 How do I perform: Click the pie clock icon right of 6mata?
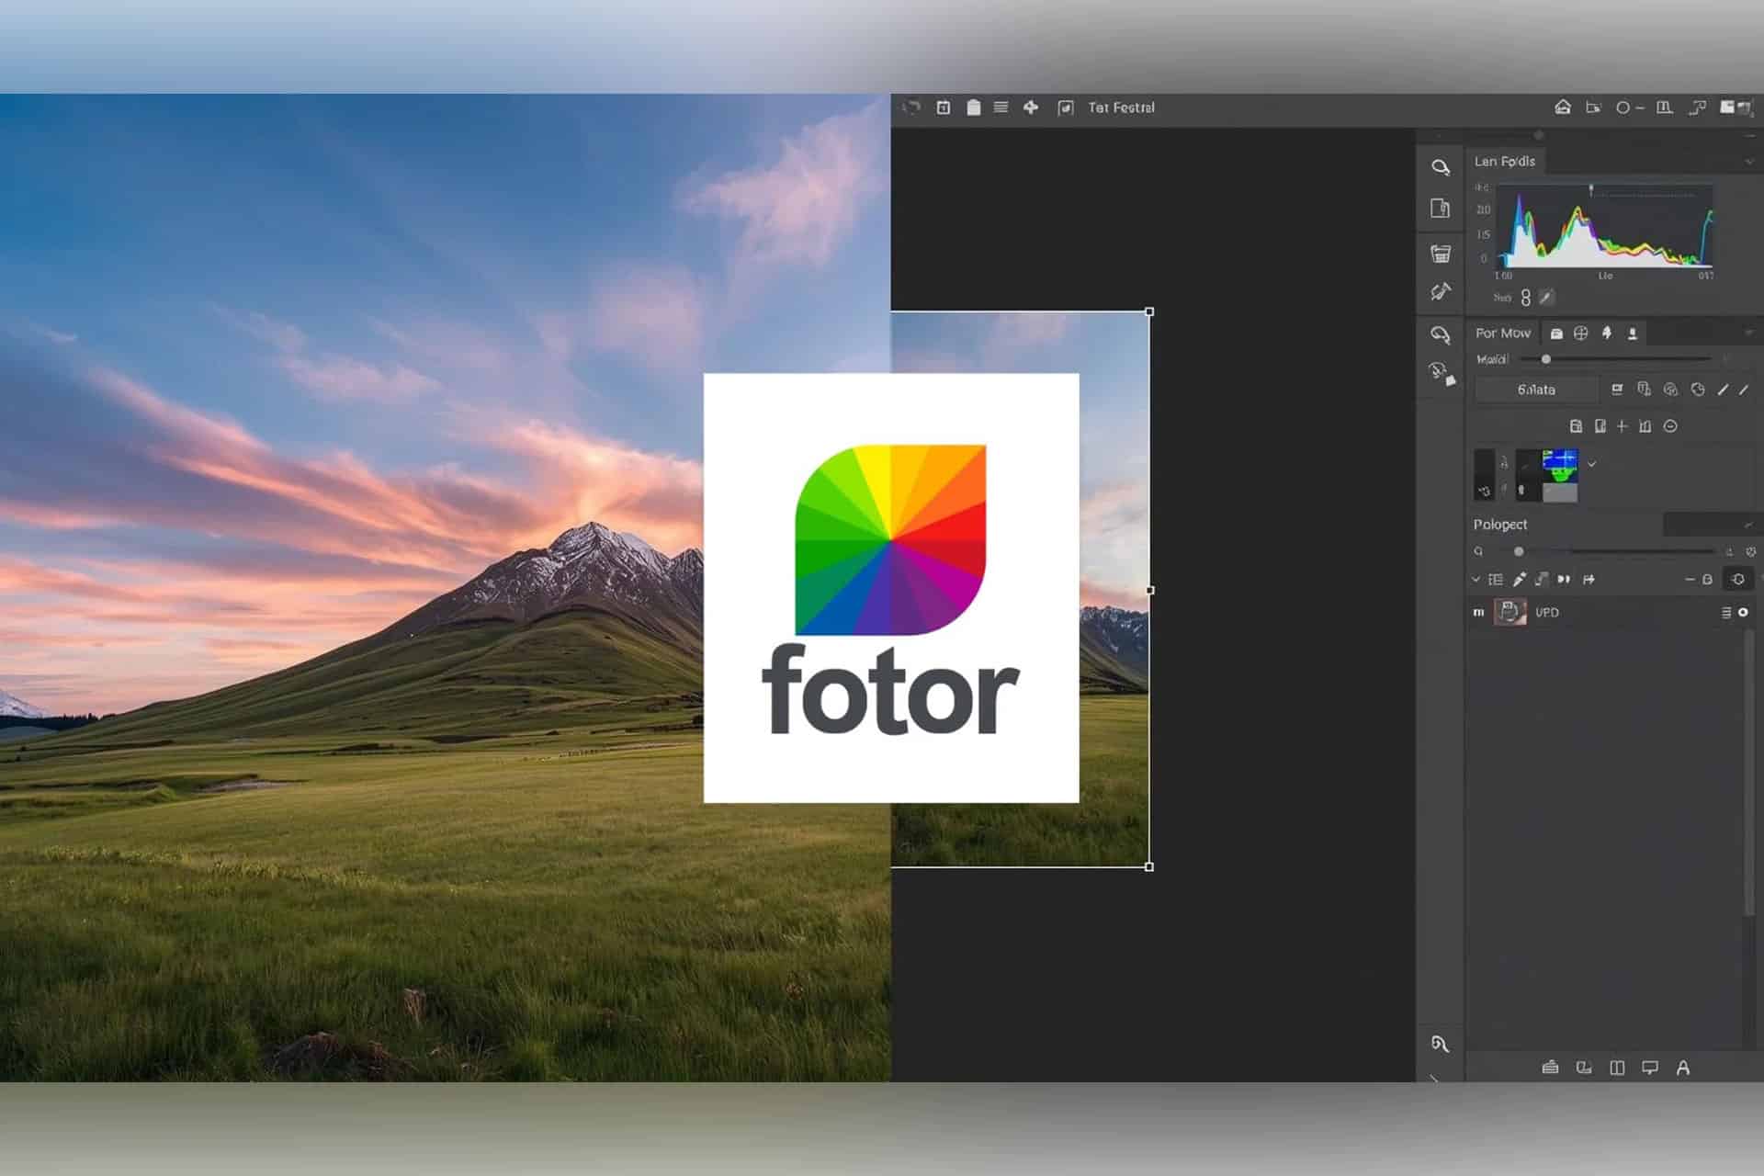(x=1698, y=390)
